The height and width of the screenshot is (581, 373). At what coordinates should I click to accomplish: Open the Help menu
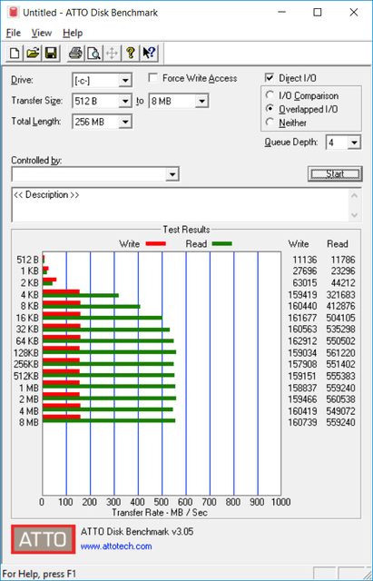coord(73,33)
